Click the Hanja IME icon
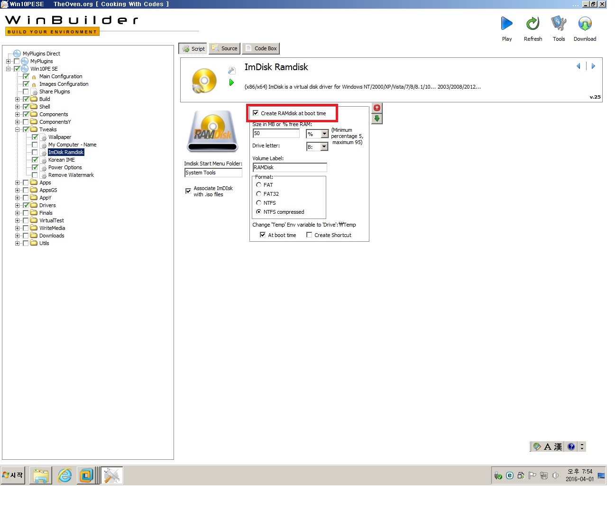Viewport: 615px width, 520px height. 558,447
